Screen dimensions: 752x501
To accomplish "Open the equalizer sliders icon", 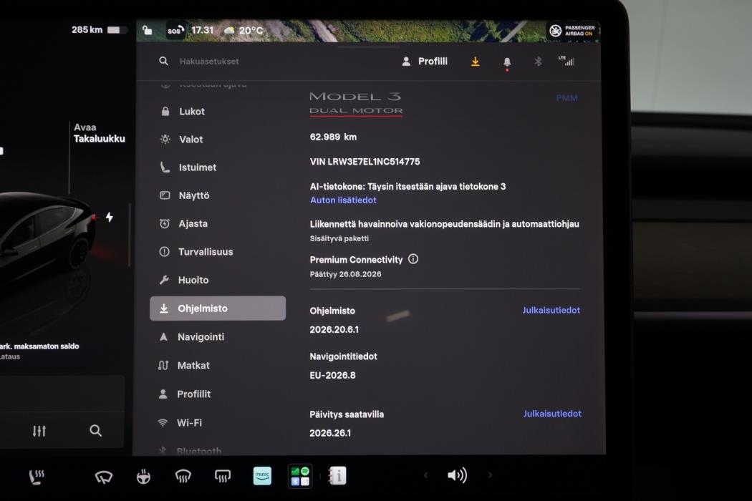I will pos(39,431).
